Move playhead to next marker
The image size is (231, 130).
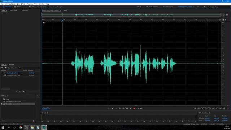tap(131, 108)
